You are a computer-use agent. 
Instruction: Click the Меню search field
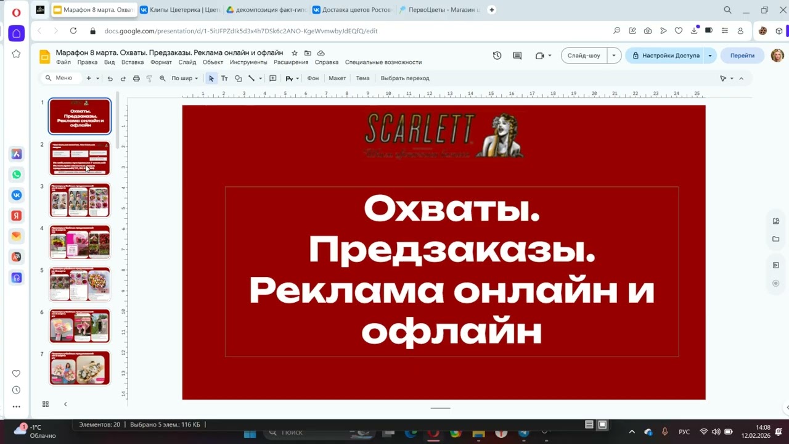pos(60,78)
